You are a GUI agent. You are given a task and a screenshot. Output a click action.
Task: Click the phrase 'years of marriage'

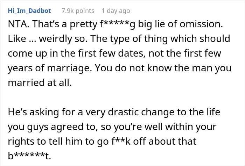pos(50,68)
